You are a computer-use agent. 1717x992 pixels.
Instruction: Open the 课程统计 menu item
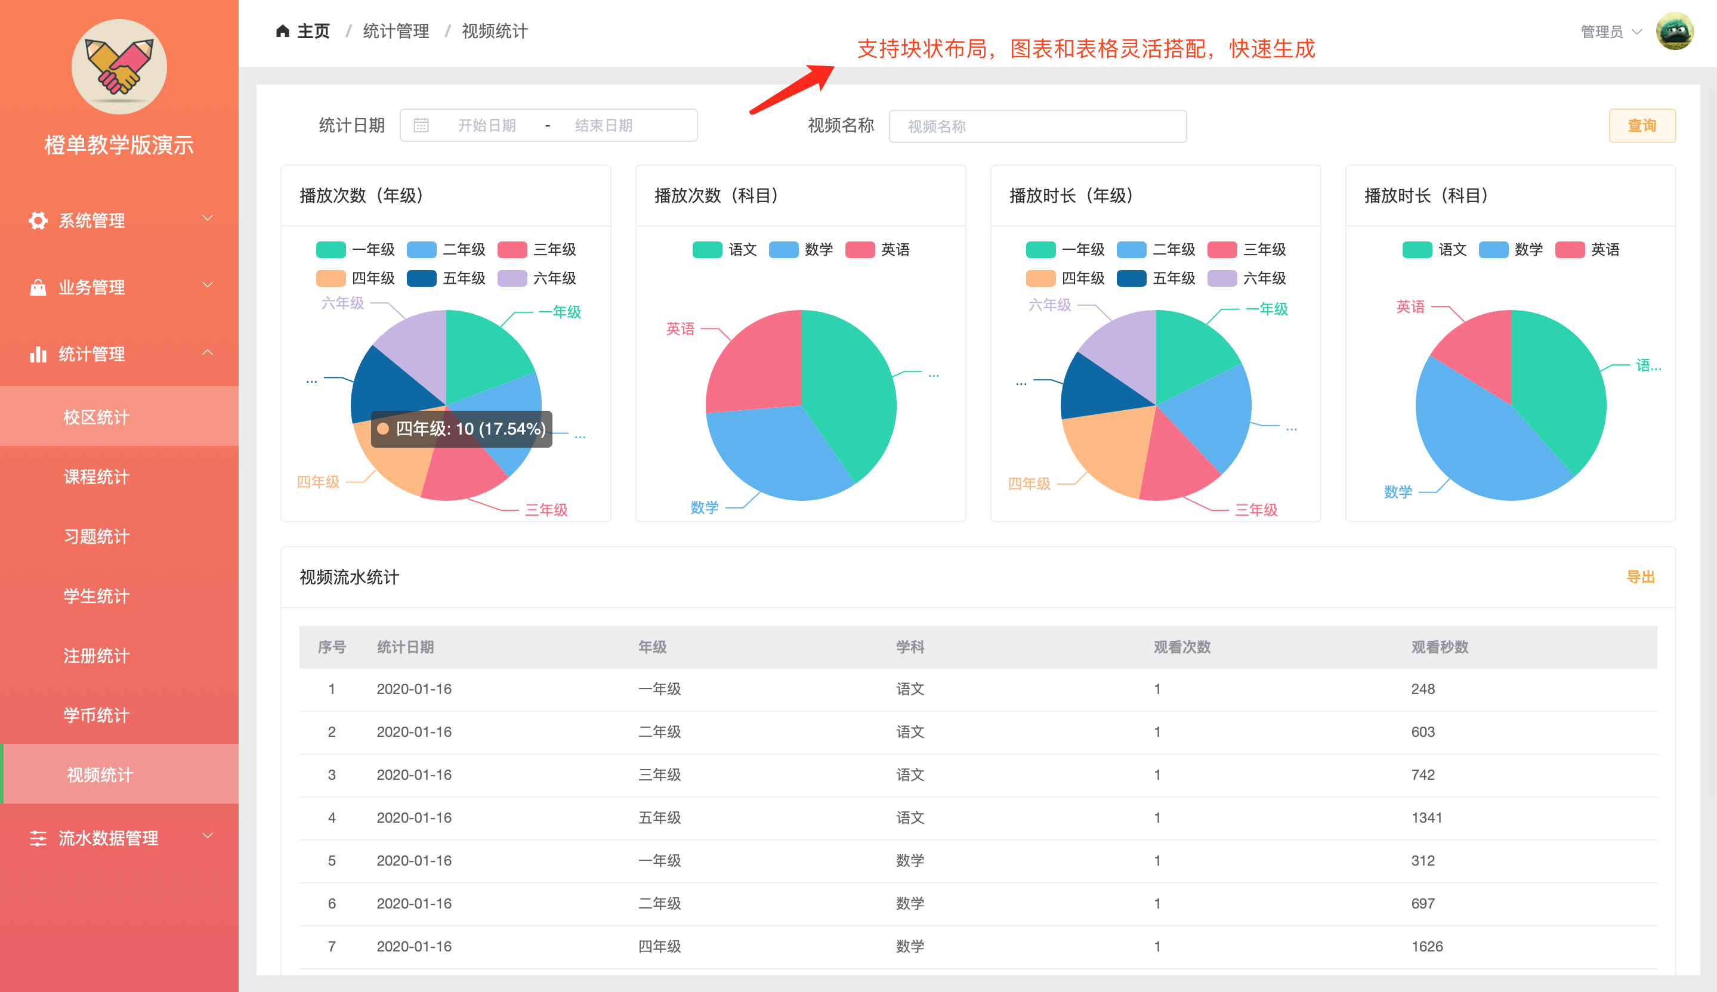pyautogui.click(x=96, y=476)
